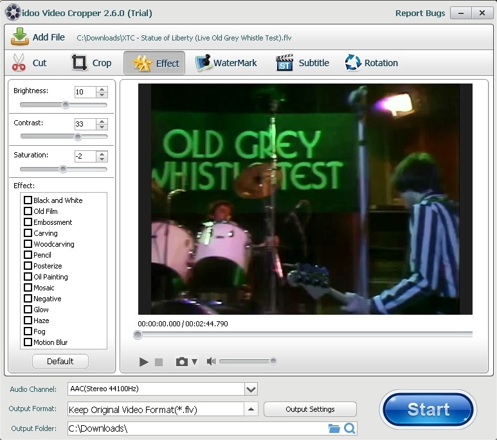Enable the Black and White effect
This screenshot has width=497, height=440.
click(x=28, y=200)
